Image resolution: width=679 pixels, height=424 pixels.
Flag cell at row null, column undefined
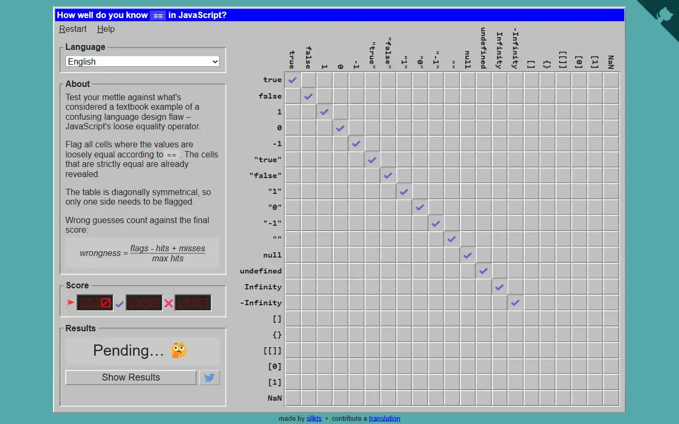pyautogui.click(x=484, y=255)
